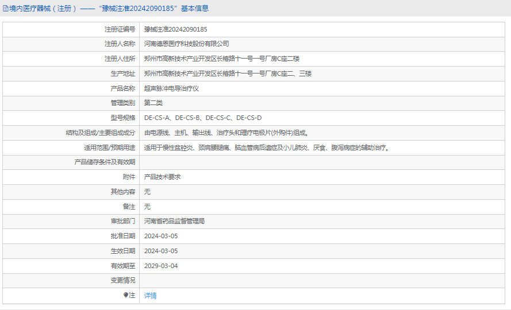Select model specs DE-CS-A、DE-CS-B、DE-CS-C、DE-CS-D
511x310 pixels.
coord(203,118)
